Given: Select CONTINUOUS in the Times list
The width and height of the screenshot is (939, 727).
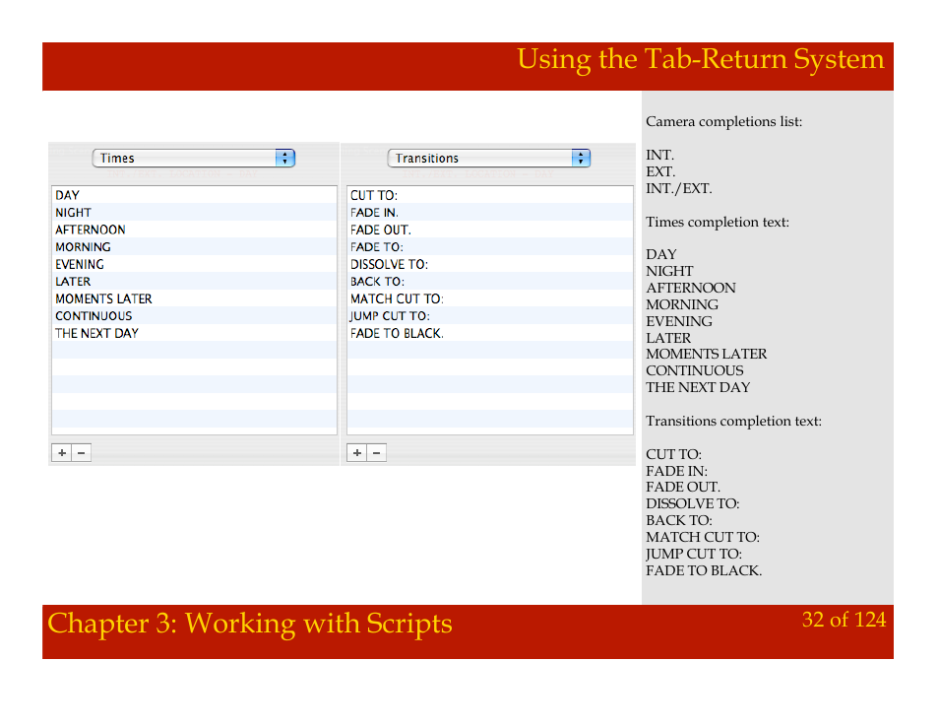Looking at the screenshot, I should tap(194, 316).
